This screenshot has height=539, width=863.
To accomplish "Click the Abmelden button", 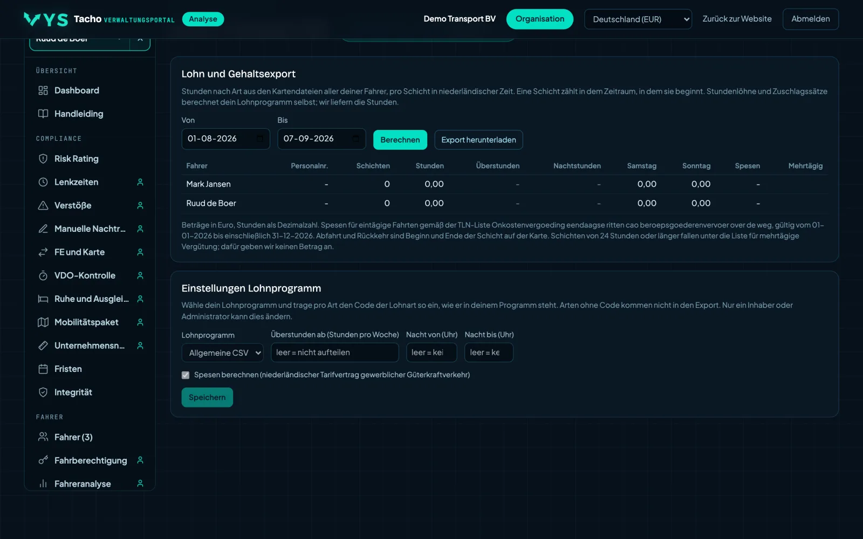I will point(811,19).
